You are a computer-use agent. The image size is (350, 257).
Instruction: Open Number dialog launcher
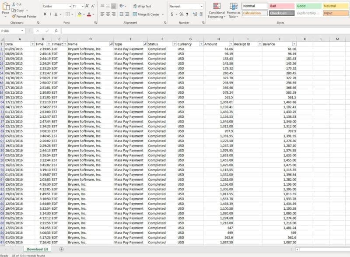(x=203, y=23)
